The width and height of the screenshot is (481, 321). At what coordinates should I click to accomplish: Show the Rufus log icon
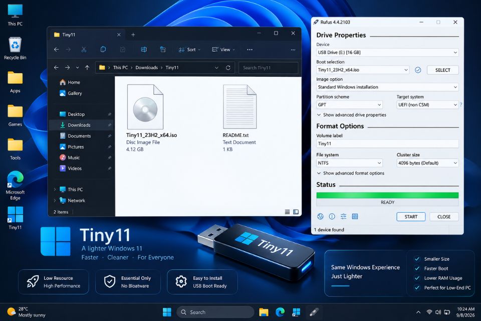(355, 217)
